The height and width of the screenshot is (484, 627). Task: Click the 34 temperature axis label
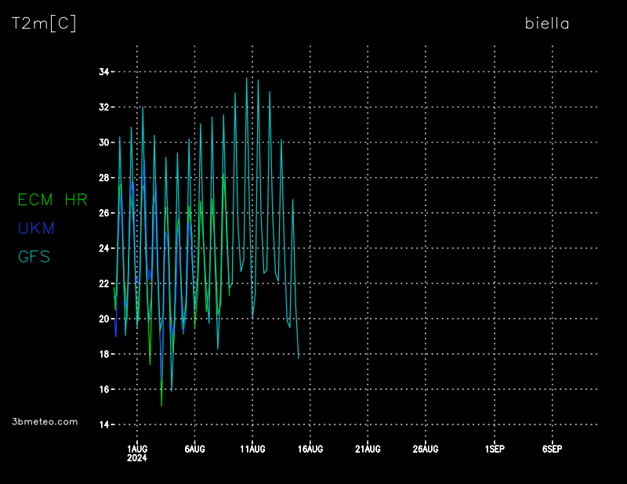103,72
